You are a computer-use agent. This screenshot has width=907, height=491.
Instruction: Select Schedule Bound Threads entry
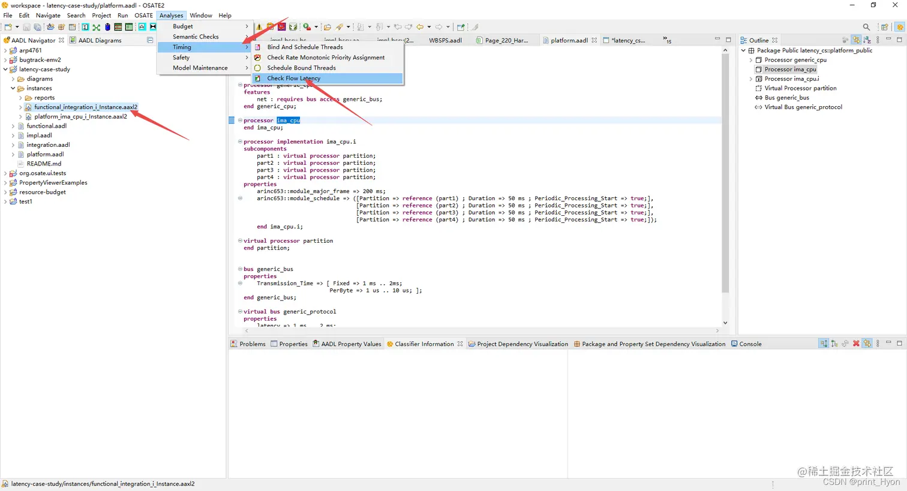coord(328,68)
